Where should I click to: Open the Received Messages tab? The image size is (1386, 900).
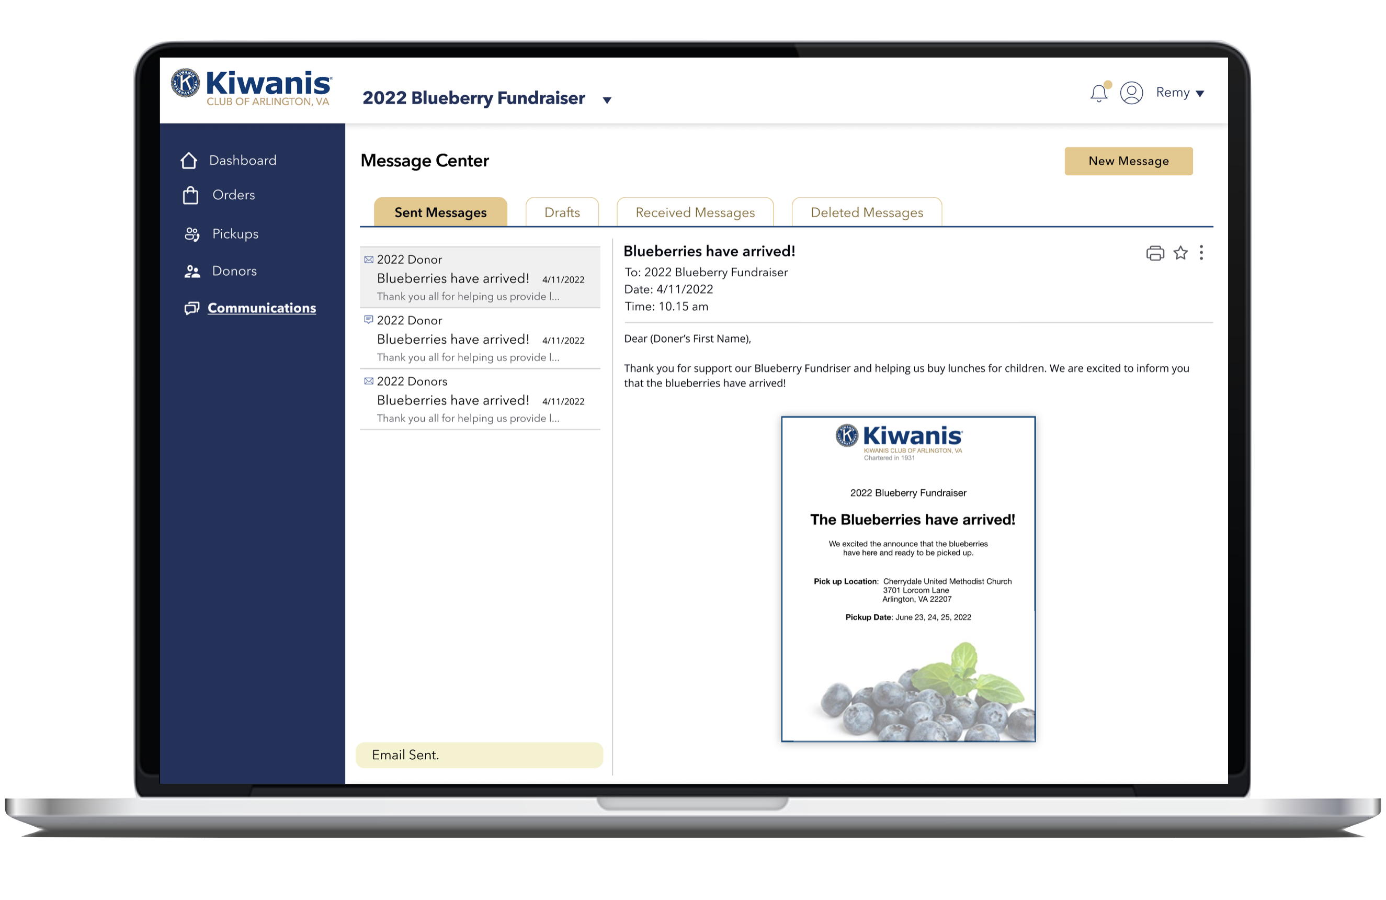[695, 212]
